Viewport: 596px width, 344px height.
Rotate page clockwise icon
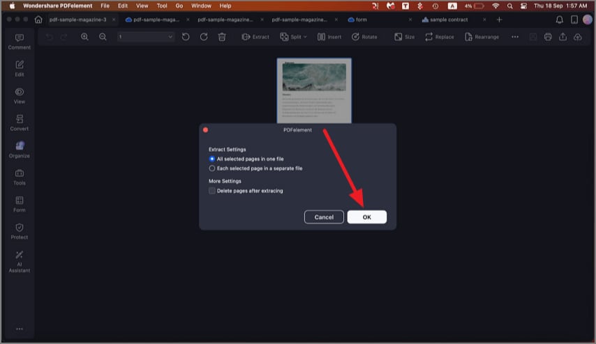pos(204,37)
